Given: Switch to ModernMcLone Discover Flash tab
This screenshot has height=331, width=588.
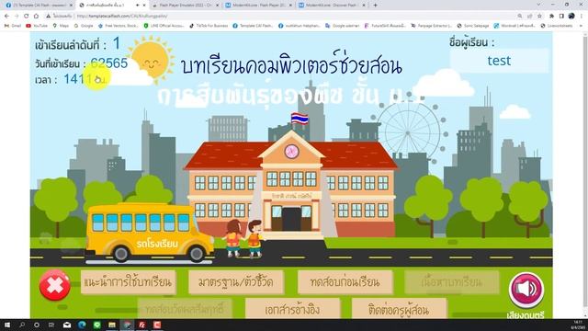Looking at the screenshot, I should [332, 6].
